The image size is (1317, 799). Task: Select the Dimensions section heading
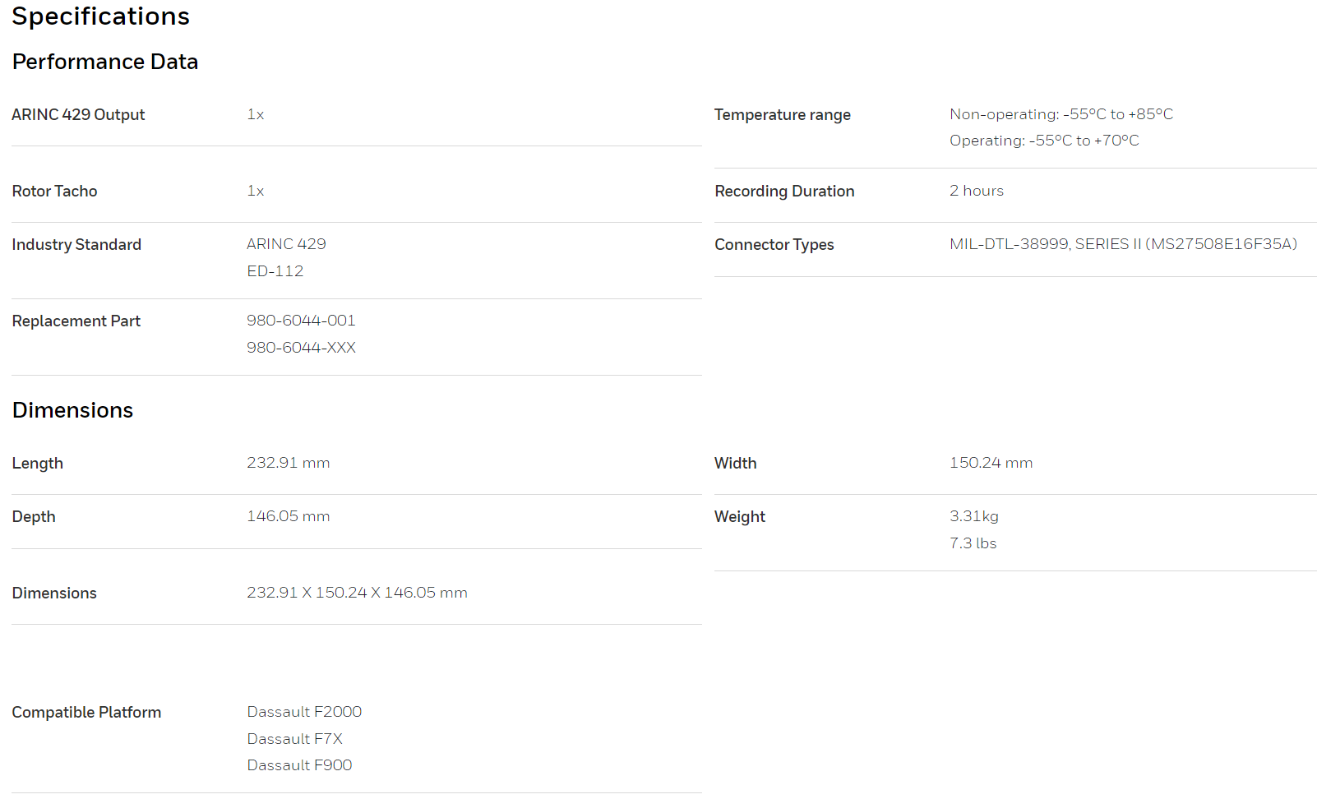72,410
